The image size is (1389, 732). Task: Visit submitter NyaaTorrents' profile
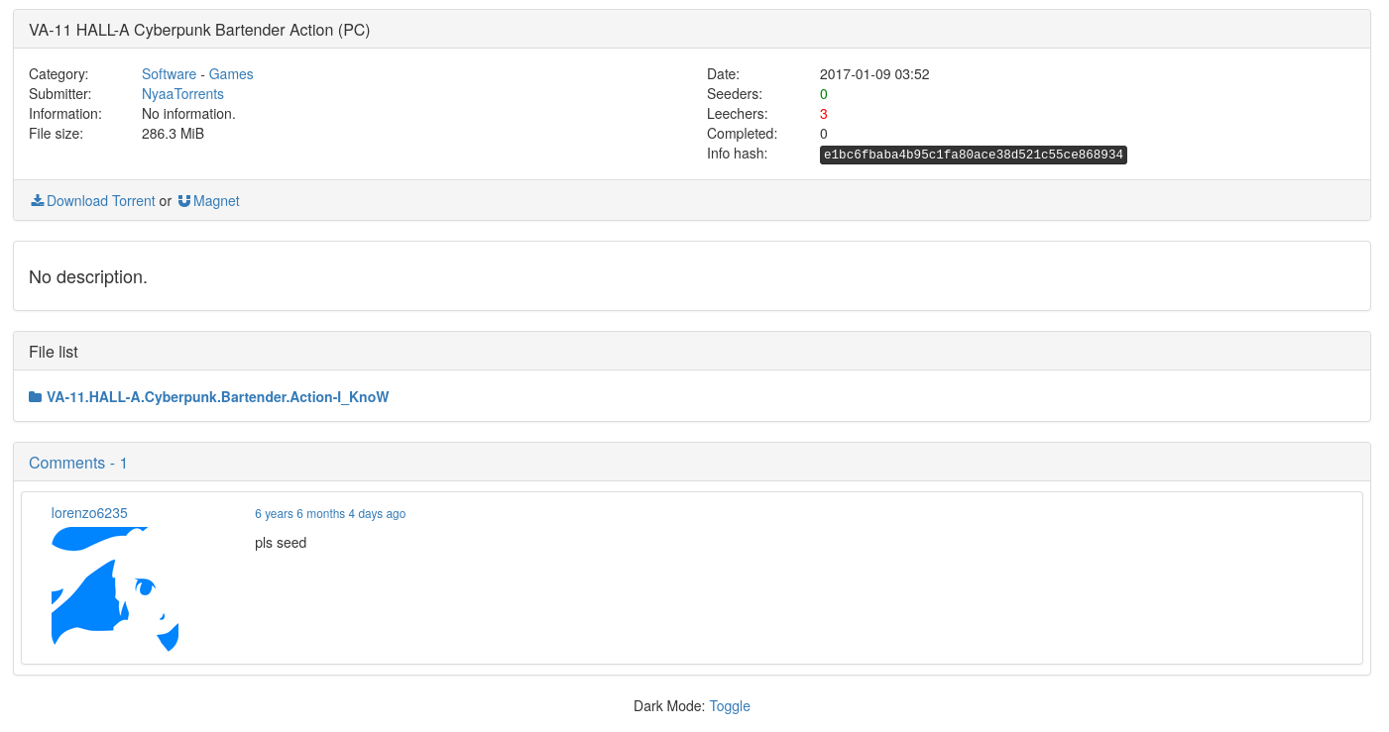point(182,94)
